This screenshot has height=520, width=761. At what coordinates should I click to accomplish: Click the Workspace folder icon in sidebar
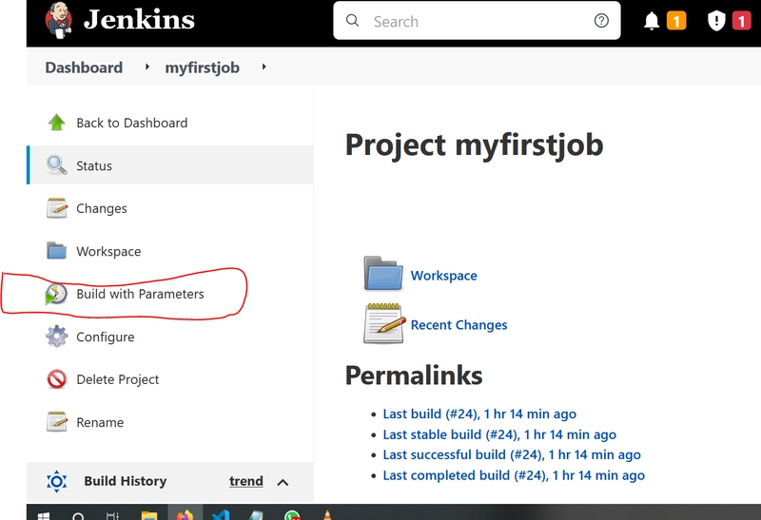point(57,251)
